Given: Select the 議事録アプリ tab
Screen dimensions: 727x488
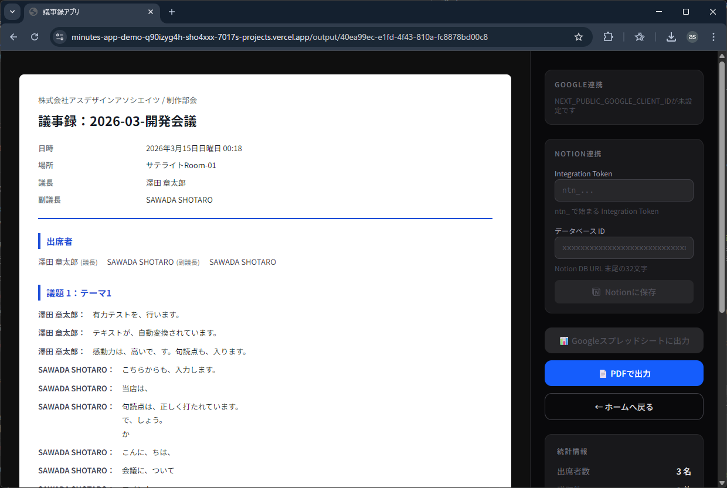Looking at the screenshot, I should [88, 12].
